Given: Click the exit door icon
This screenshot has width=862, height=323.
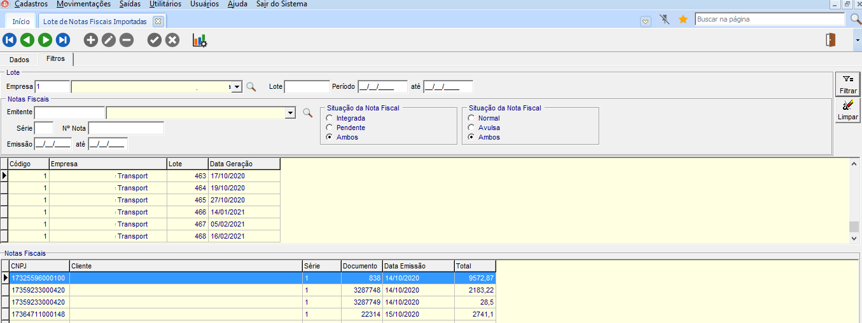Looking at the screenshot, I should 830,39.
